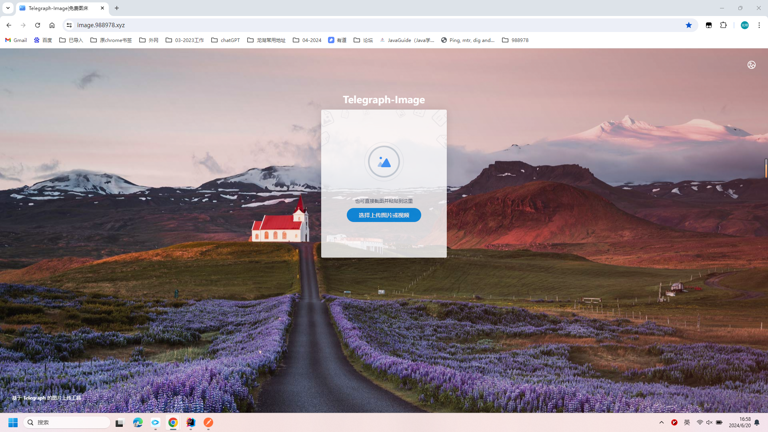The height and width of the screenshot is (432, 768).
Task: Open the blue chat-bubble app in the taskbar
Action: [155, 422]
